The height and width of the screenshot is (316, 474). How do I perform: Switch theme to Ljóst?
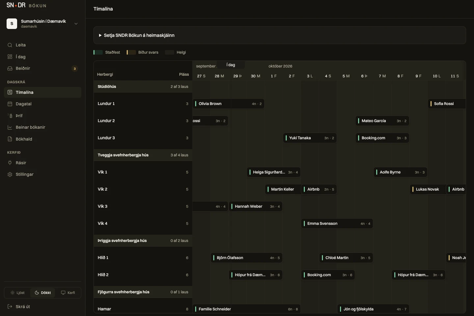17,293
